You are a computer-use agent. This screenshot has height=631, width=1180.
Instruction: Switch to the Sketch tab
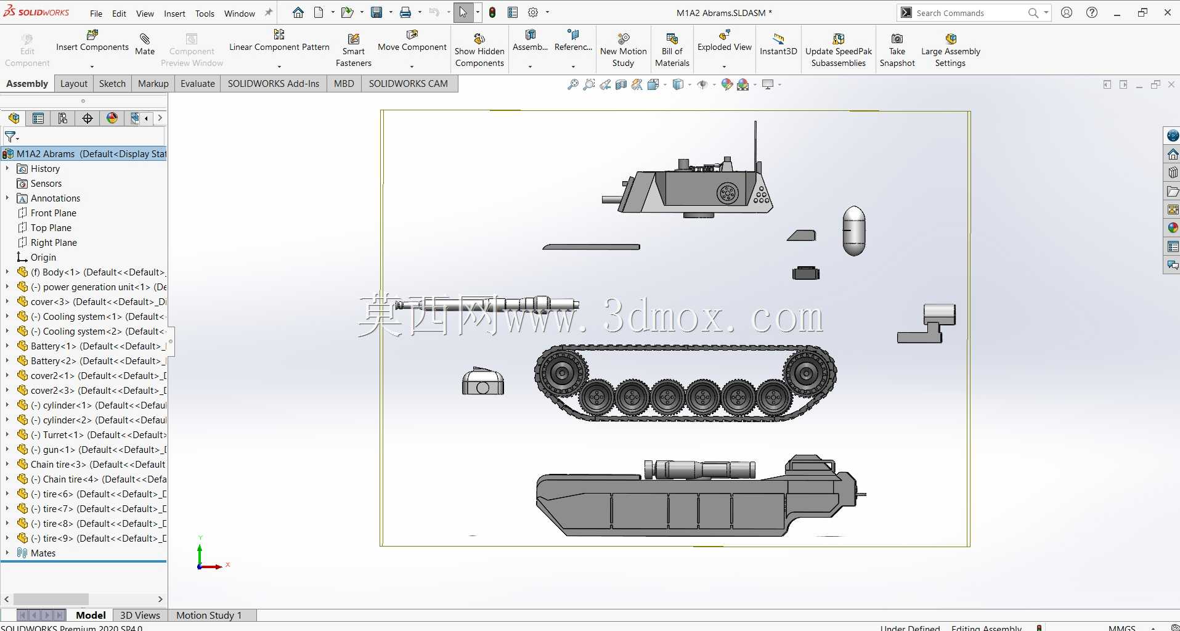pyautogui.click(x=112, y=84)
